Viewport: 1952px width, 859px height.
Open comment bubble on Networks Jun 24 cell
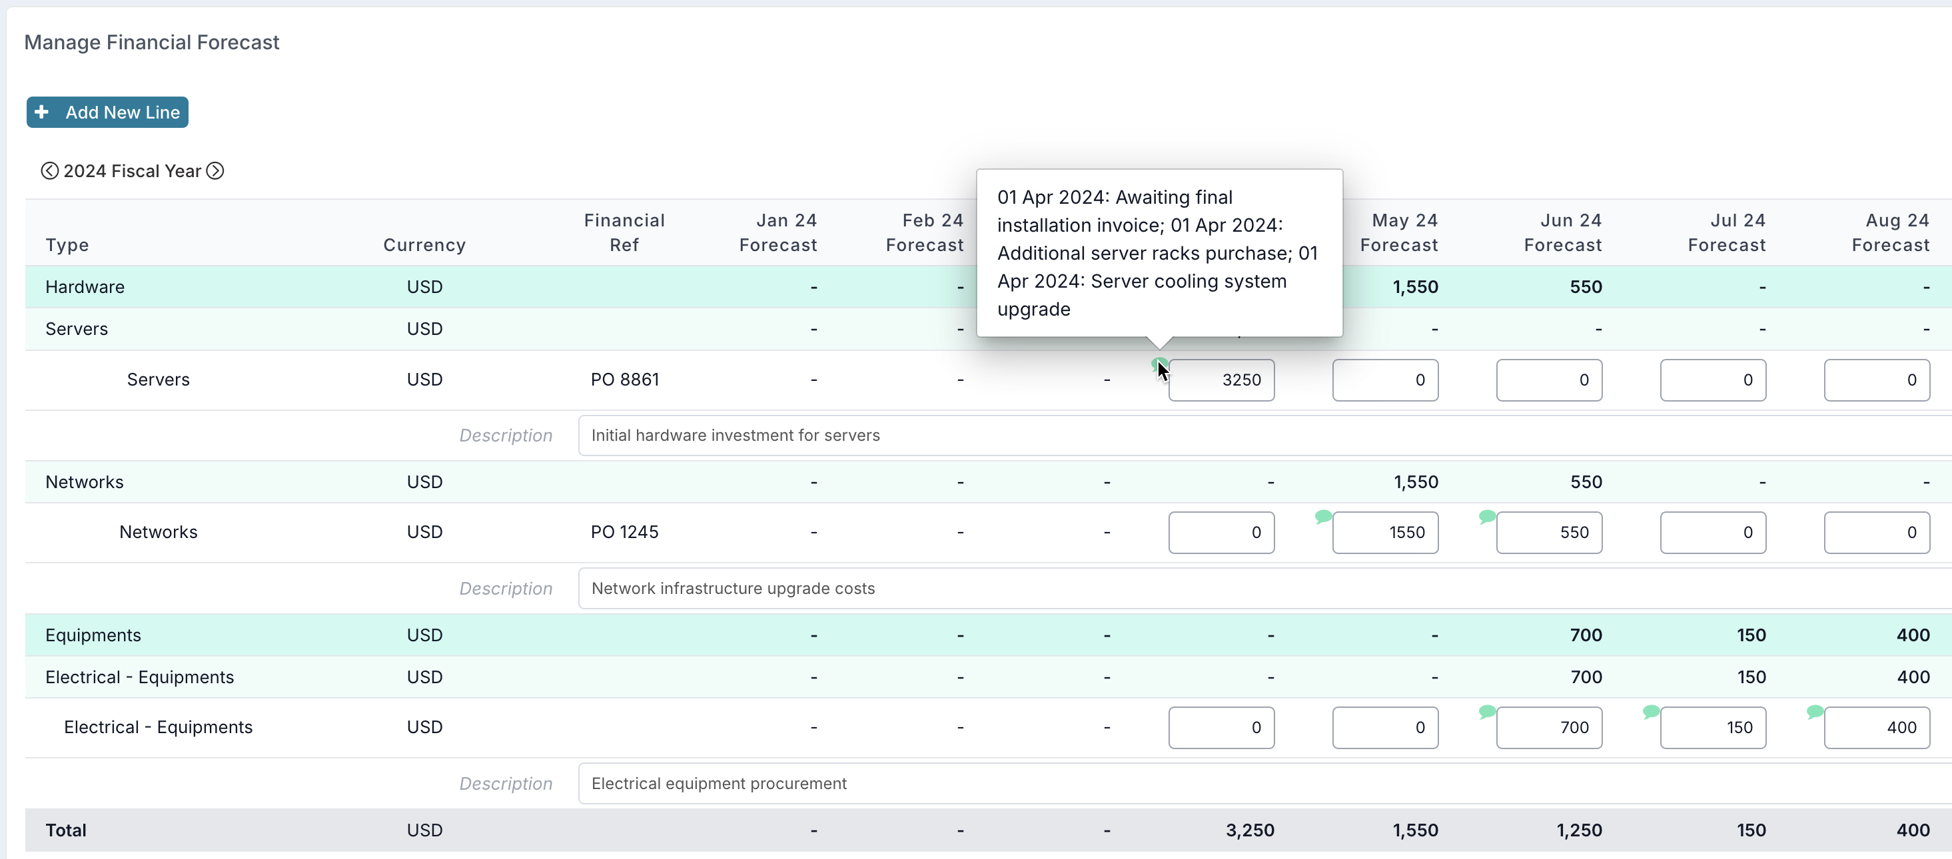1487,517
